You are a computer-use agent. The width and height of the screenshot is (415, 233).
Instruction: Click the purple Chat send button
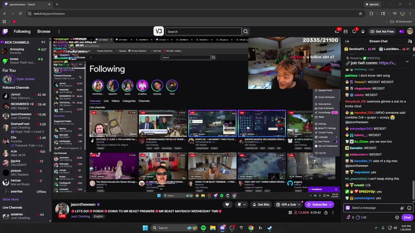(408, 217)
